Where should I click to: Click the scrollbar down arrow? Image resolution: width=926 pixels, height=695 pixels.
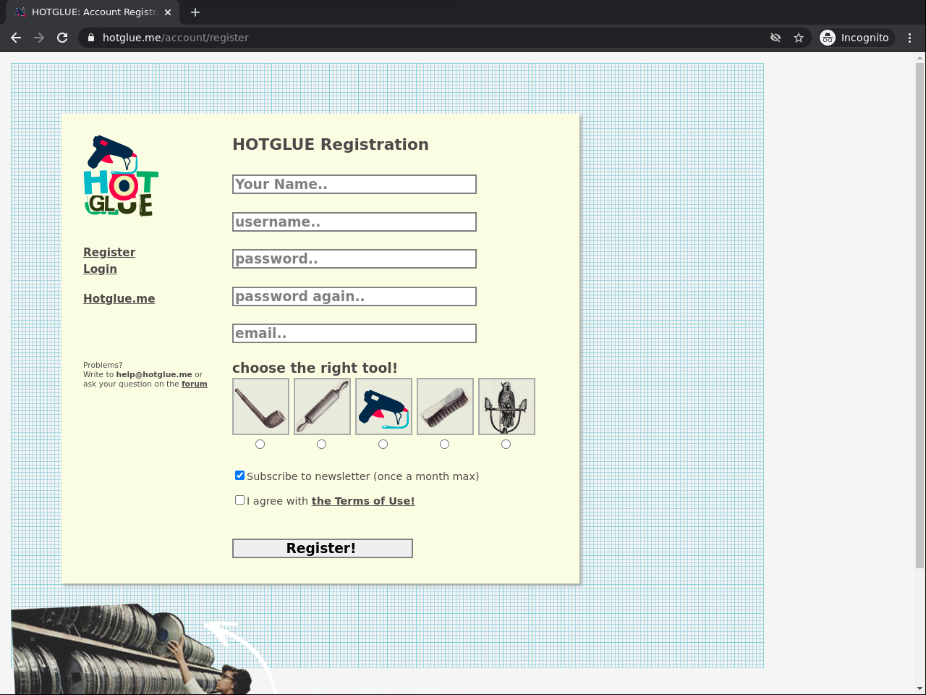click(x=920, y=688)
